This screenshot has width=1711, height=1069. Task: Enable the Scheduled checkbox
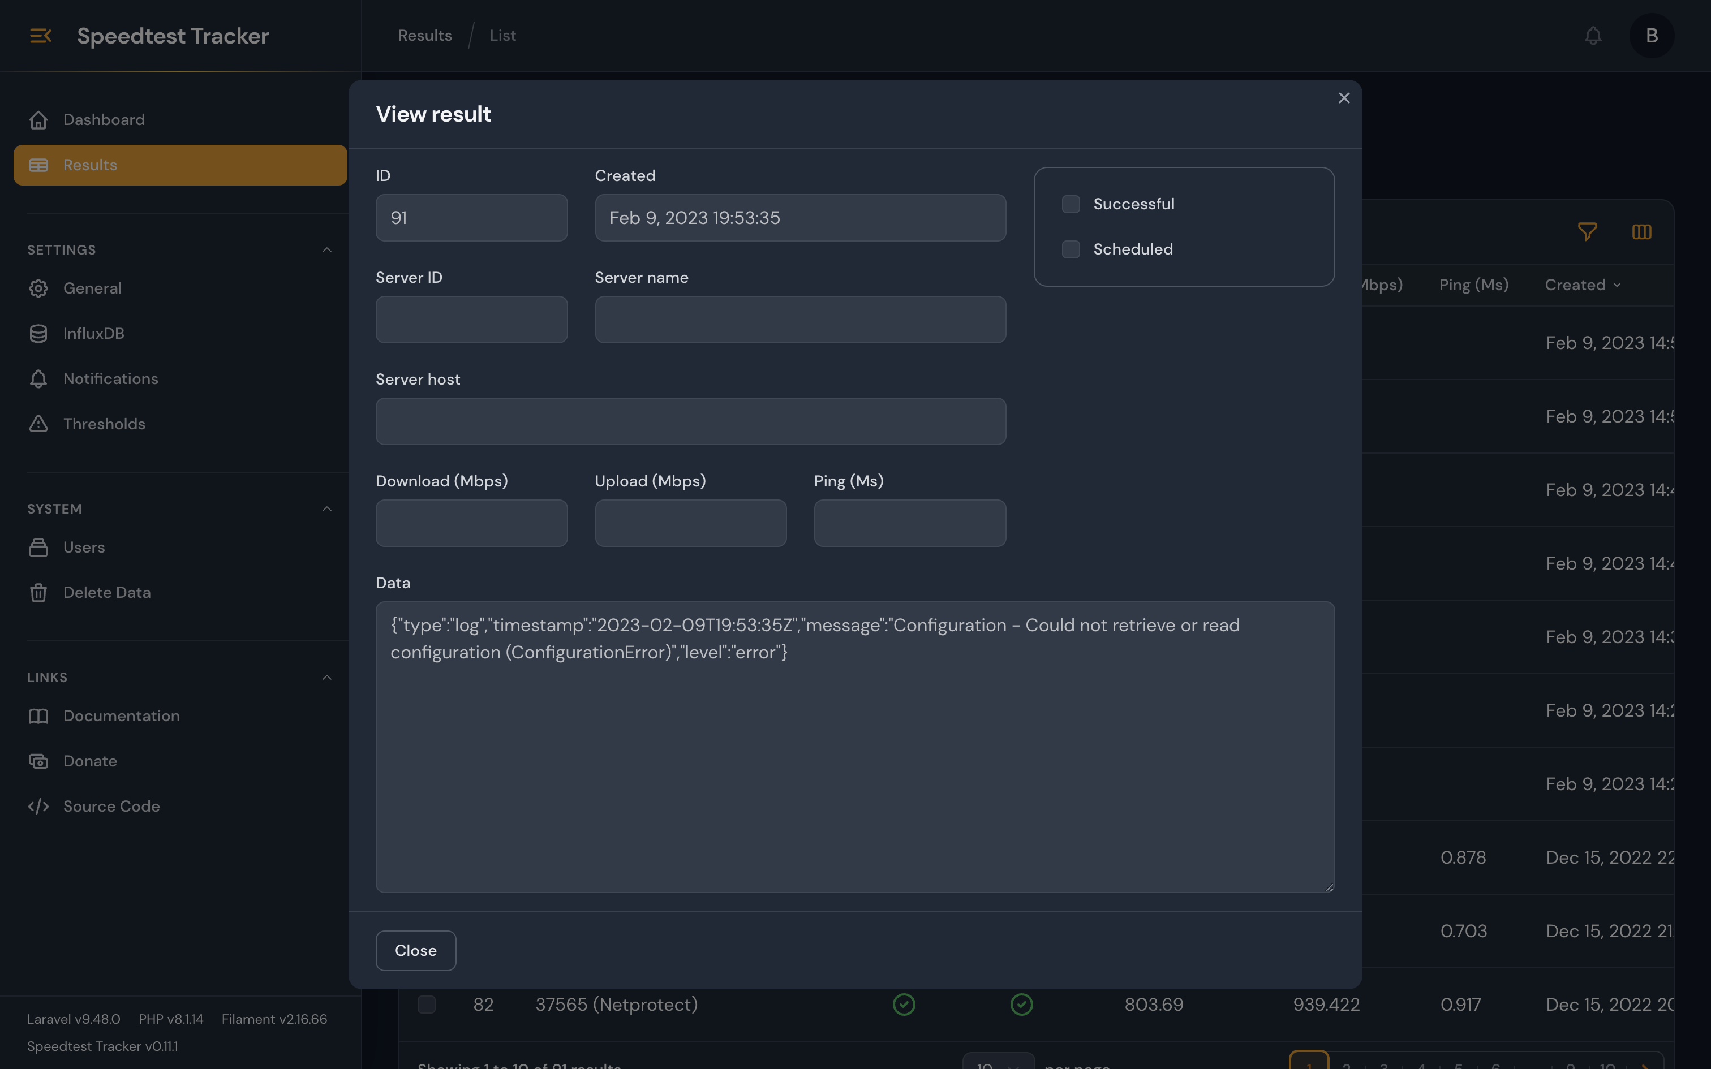(1071, 249)
